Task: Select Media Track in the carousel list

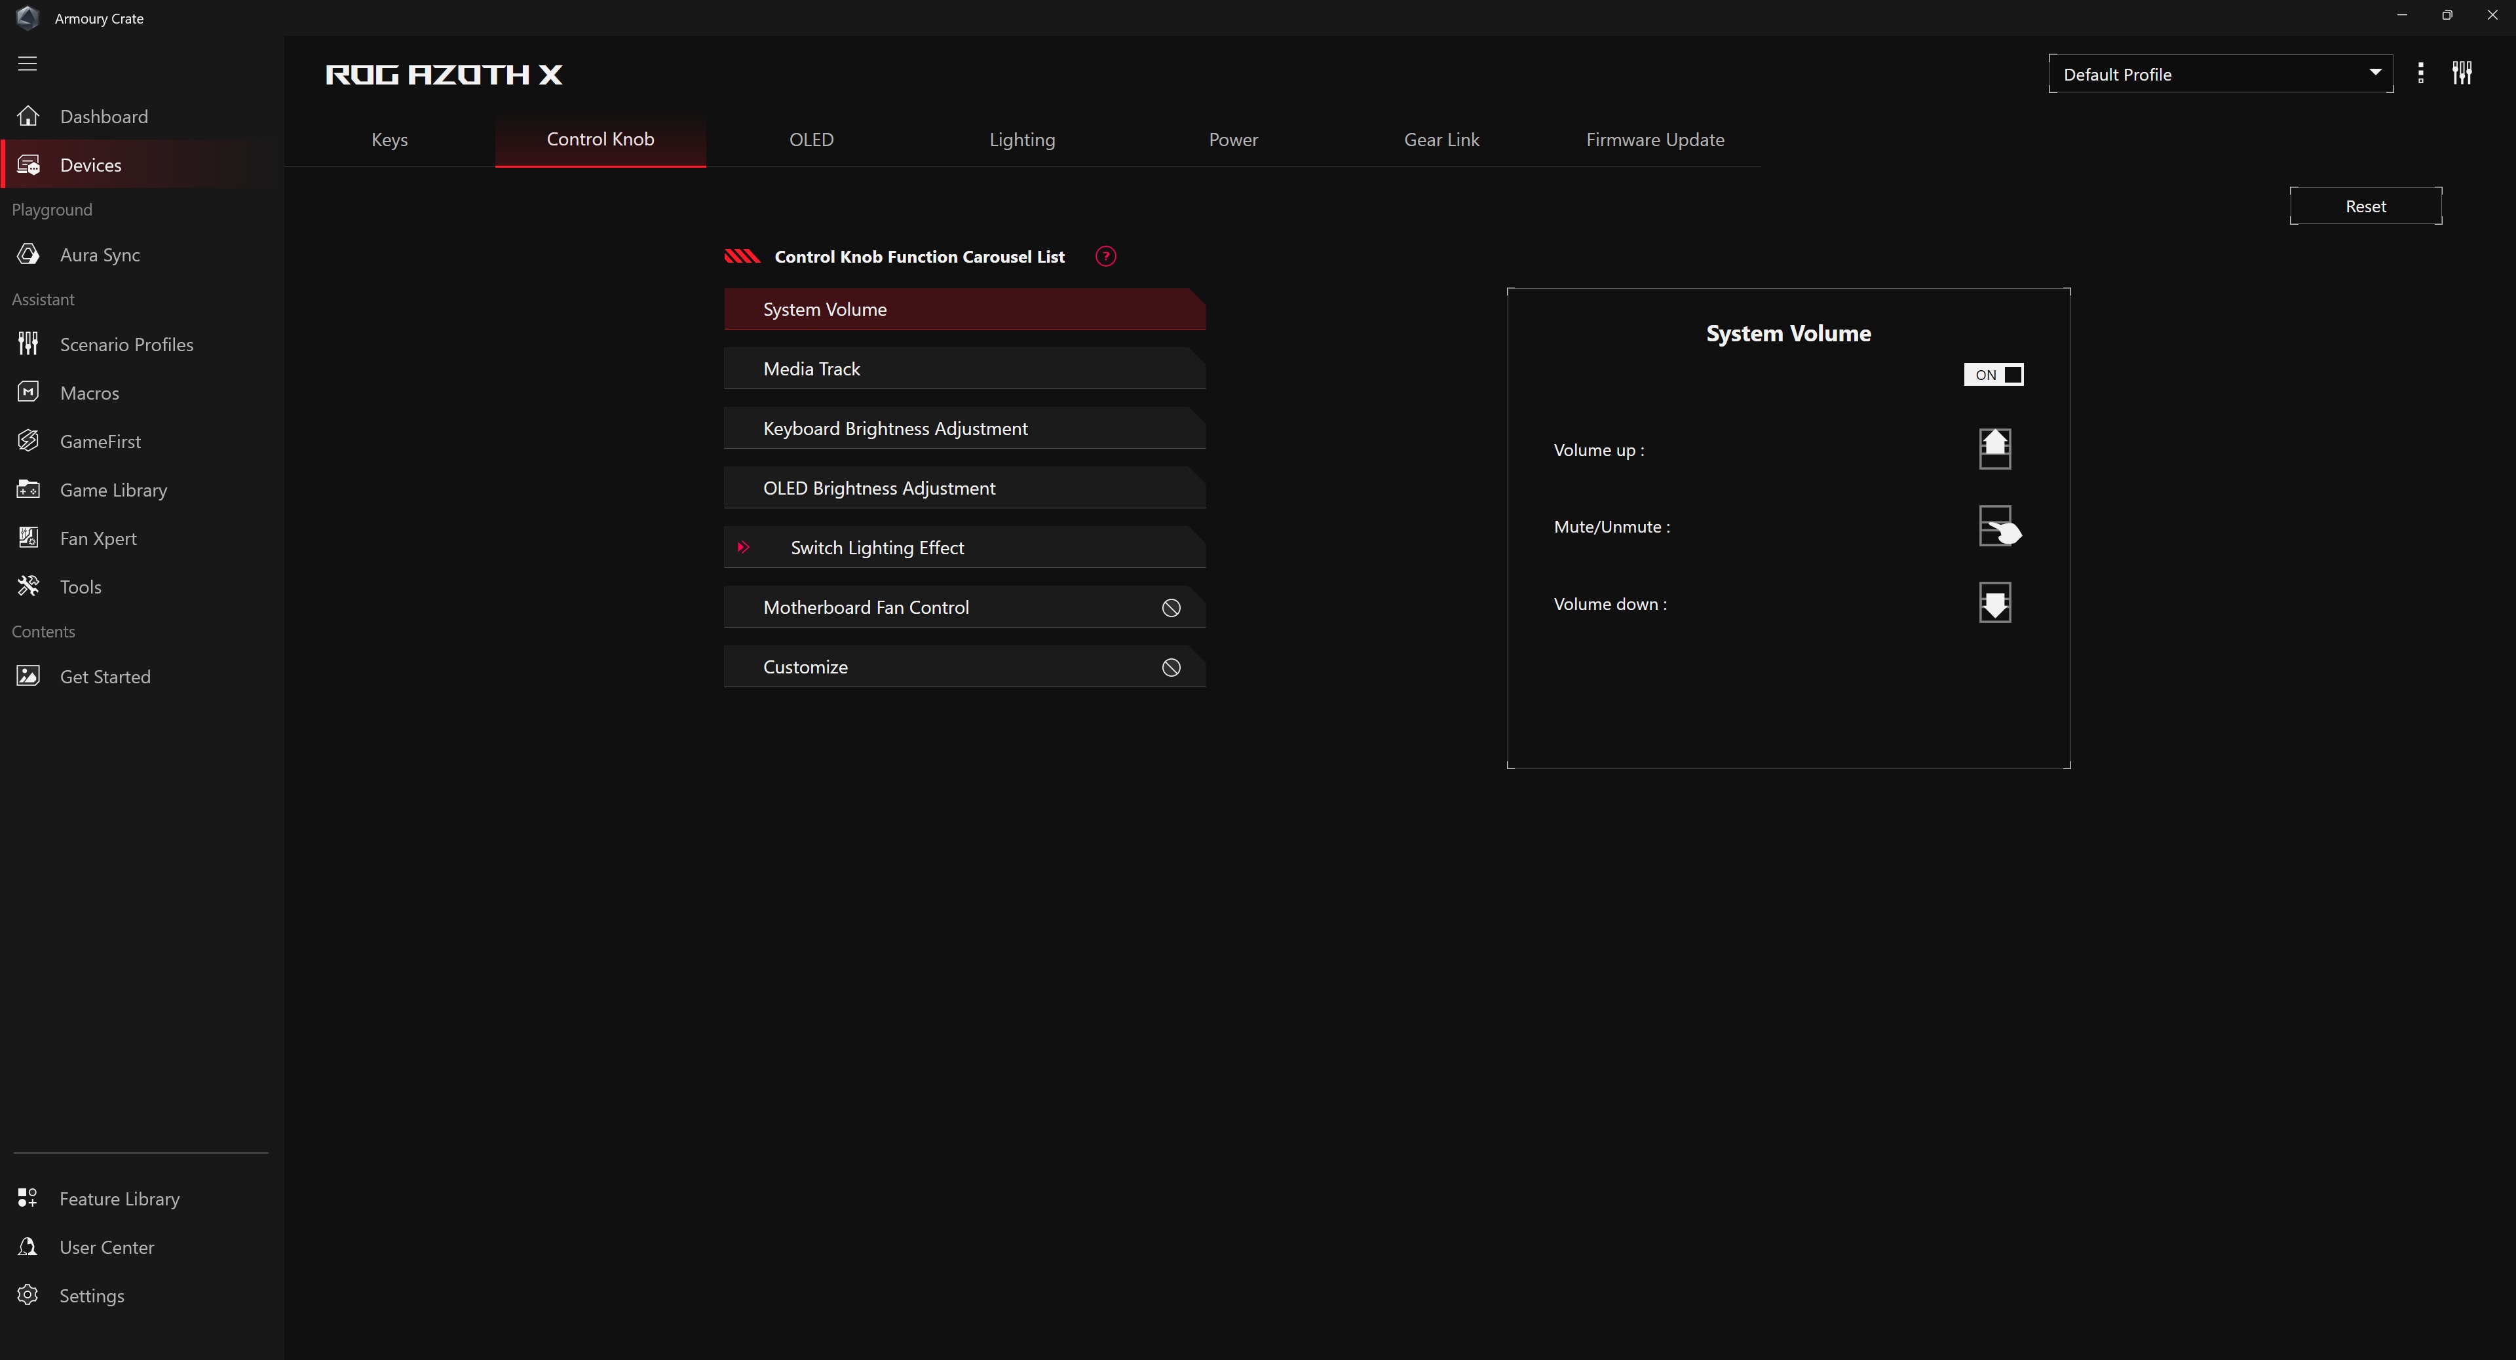Action: [965, 369]
